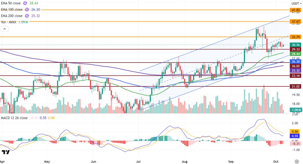Select the EMA 200 close indicator label
303x164 pixels.
[12, 16]
